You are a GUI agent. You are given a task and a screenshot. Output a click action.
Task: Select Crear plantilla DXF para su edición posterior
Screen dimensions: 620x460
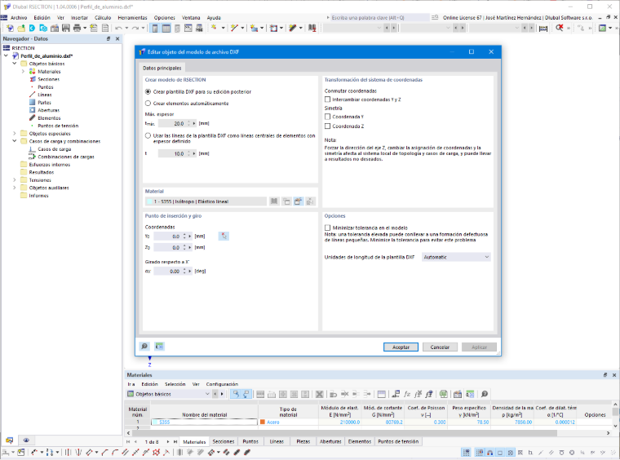coord(148,91)
